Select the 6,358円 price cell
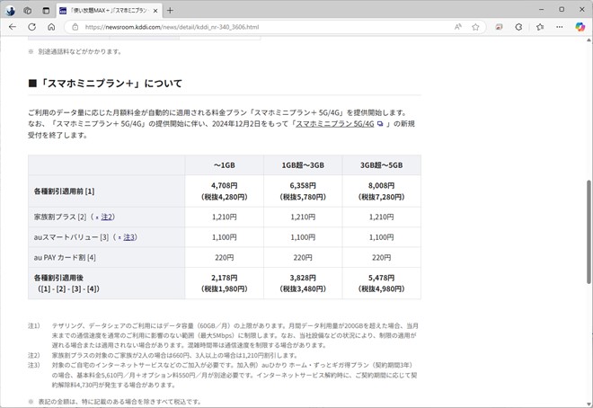The image size is (593, 408). (303, 191)
